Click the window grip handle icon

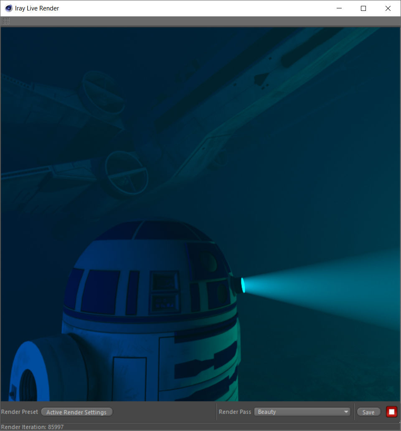(6, 21)
